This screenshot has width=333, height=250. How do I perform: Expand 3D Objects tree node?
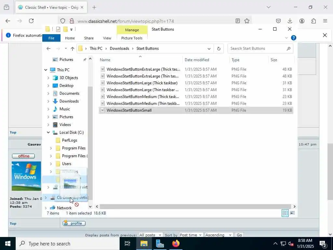tap(48, 78)
